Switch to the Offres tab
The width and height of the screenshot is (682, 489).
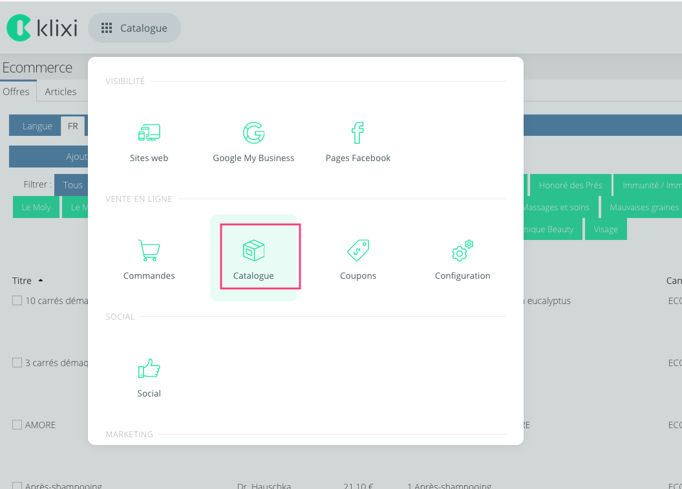[16, 92]
